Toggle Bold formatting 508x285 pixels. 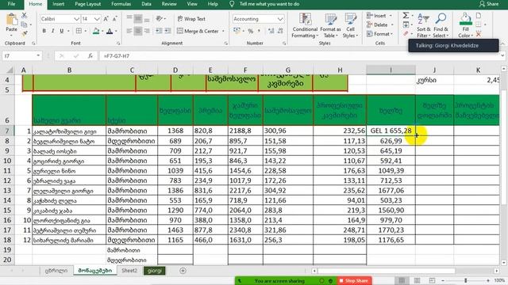click(44, 31)
